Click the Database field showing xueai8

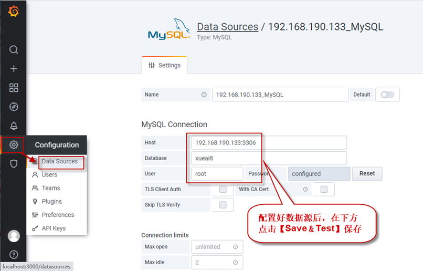(269, 158)
